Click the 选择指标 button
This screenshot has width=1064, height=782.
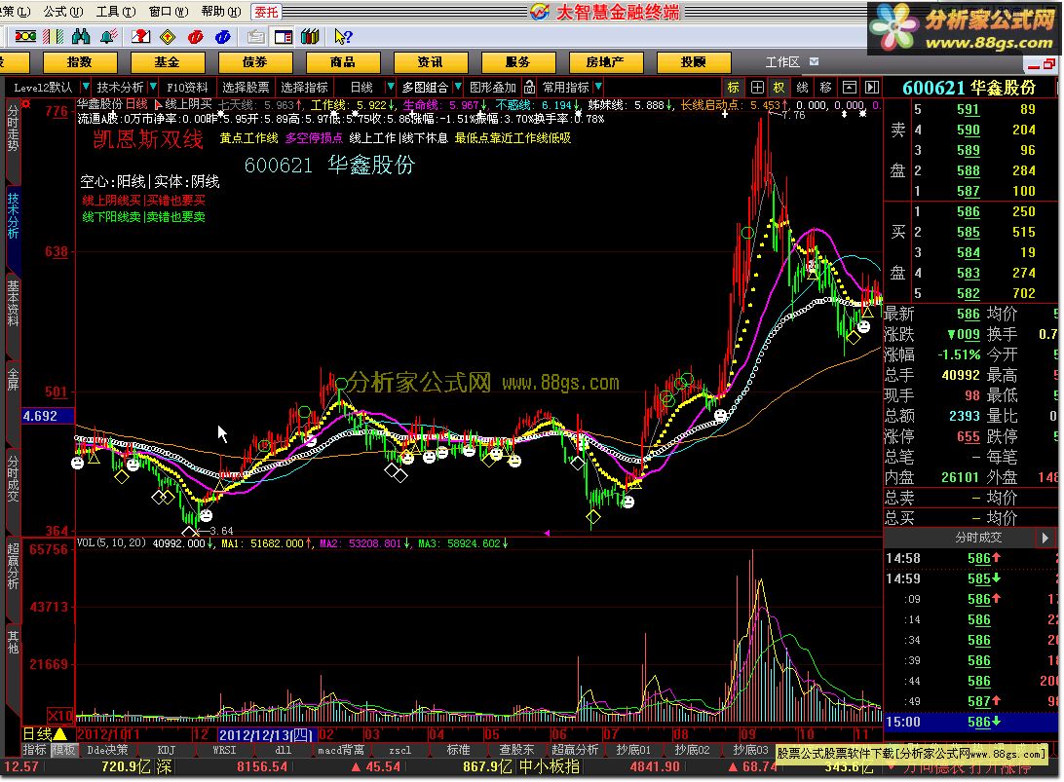pyautogui.click(x=304, y=87)
